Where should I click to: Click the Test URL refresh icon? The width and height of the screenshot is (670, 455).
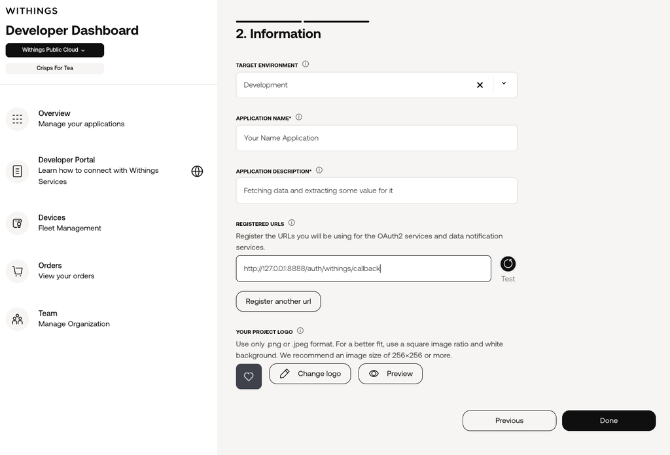pos(508,264)
